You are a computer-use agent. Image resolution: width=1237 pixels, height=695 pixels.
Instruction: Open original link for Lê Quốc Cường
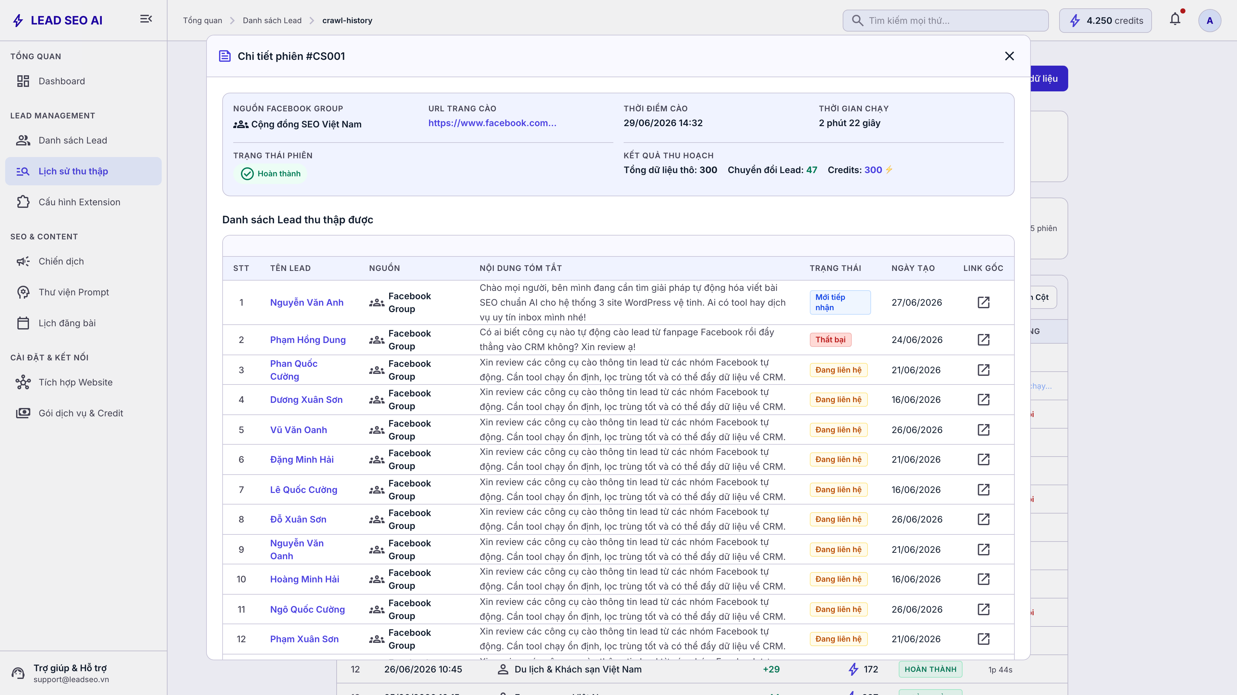pyautogui.click(x=983, y=490)
